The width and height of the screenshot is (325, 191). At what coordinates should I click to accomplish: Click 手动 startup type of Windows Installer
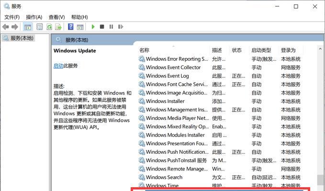[x=257, y=101]
